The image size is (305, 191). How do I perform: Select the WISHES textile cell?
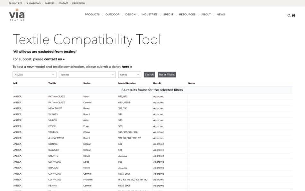[53, 114]
